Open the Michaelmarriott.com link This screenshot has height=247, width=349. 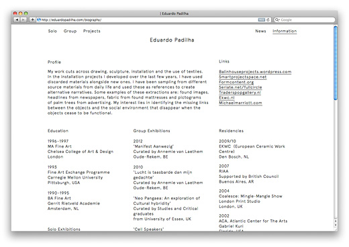(x=240, y=103)
